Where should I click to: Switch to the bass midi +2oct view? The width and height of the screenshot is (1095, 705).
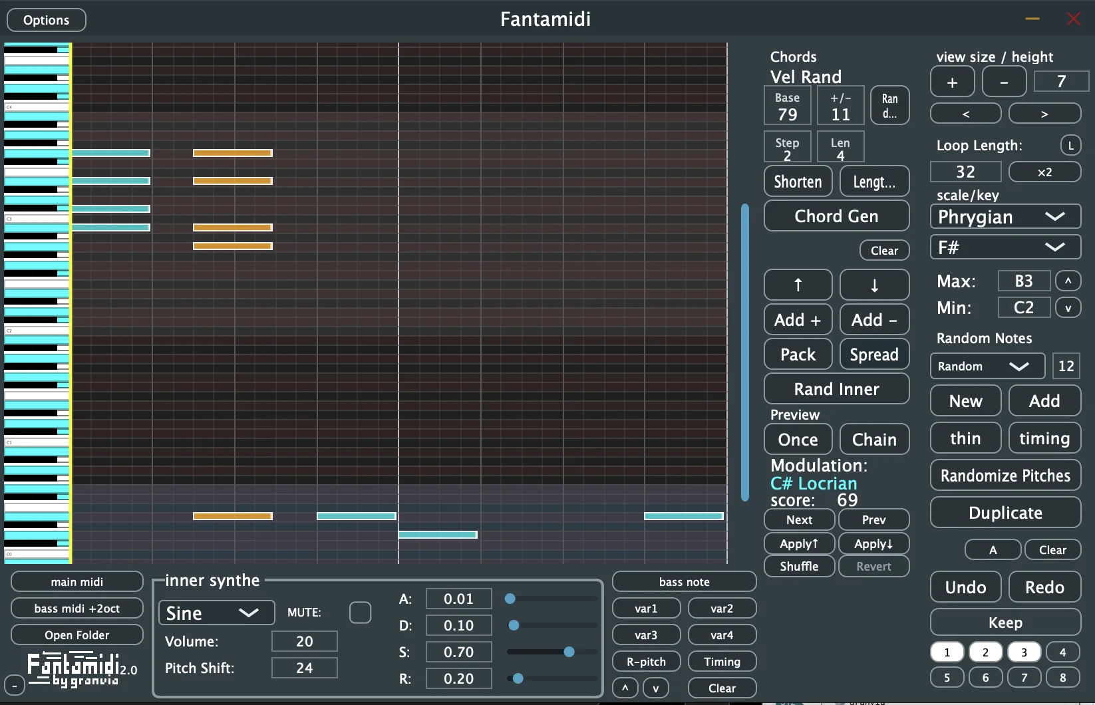pos(77,608)
